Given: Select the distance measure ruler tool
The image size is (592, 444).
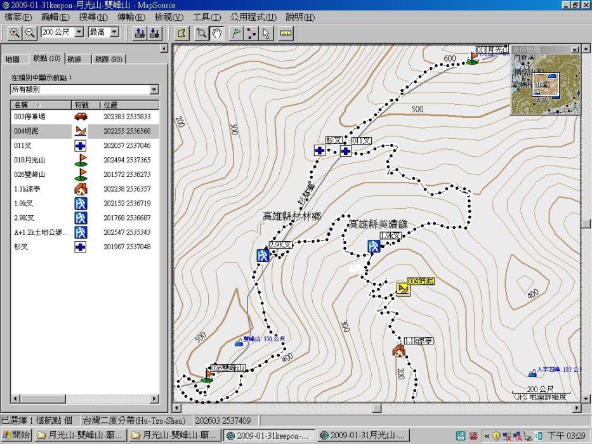Looking at the screenshot, I should (286, 33).
